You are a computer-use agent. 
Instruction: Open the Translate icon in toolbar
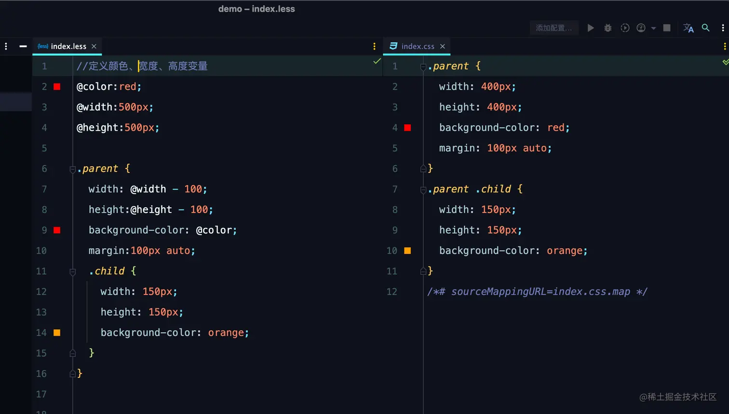point(688,28)
